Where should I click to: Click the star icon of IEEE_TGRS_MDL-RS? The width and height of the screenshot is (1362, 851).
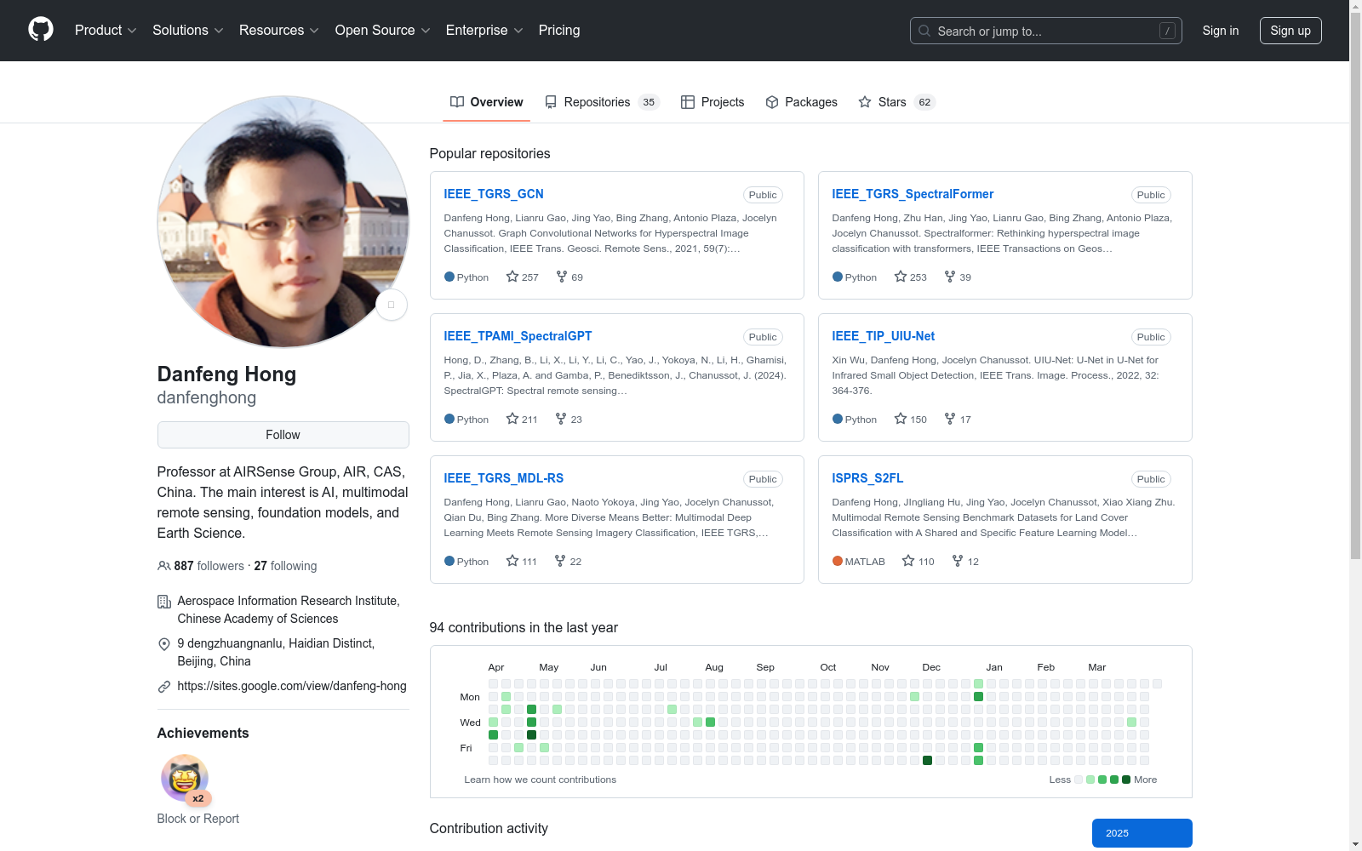pyautogui.click(x=512, y=561)
